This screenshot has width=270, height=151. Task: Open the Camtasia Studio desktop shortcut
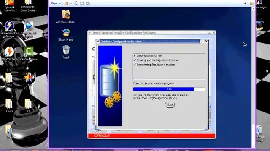(29, 53)
